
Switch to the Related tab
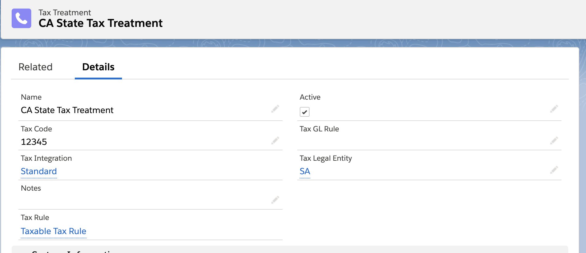coord(36,67)
